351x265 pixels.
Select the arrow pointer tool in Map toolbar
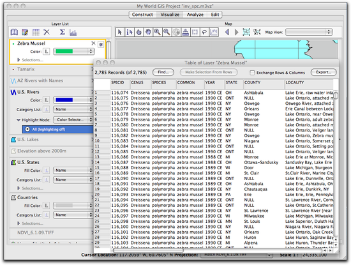pyautogui.click(x=120, y=33)
